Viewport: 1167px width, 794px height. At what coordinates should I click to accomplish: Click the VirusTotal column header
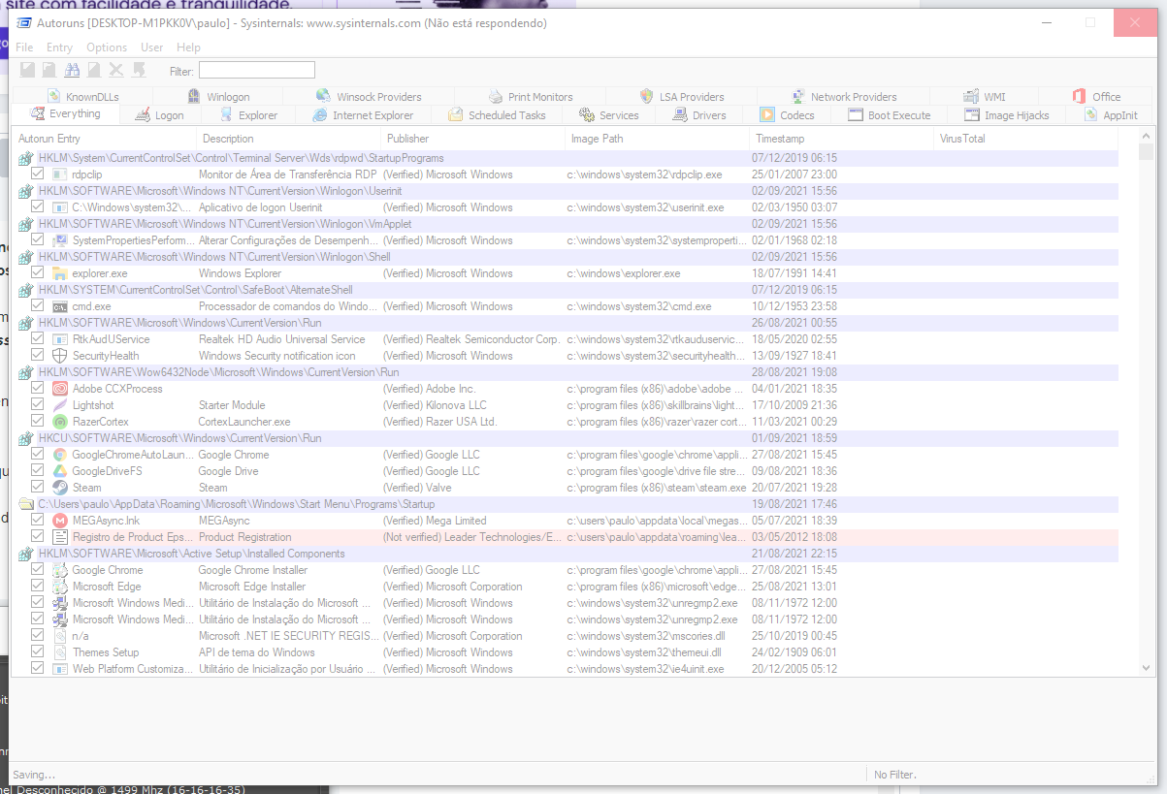tap(1026, 139)
